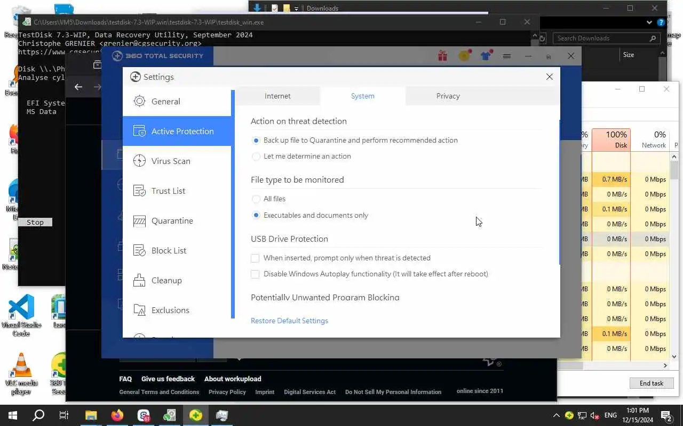Open Quarantine settings section

pyautogui.click(x=177, y=220)
